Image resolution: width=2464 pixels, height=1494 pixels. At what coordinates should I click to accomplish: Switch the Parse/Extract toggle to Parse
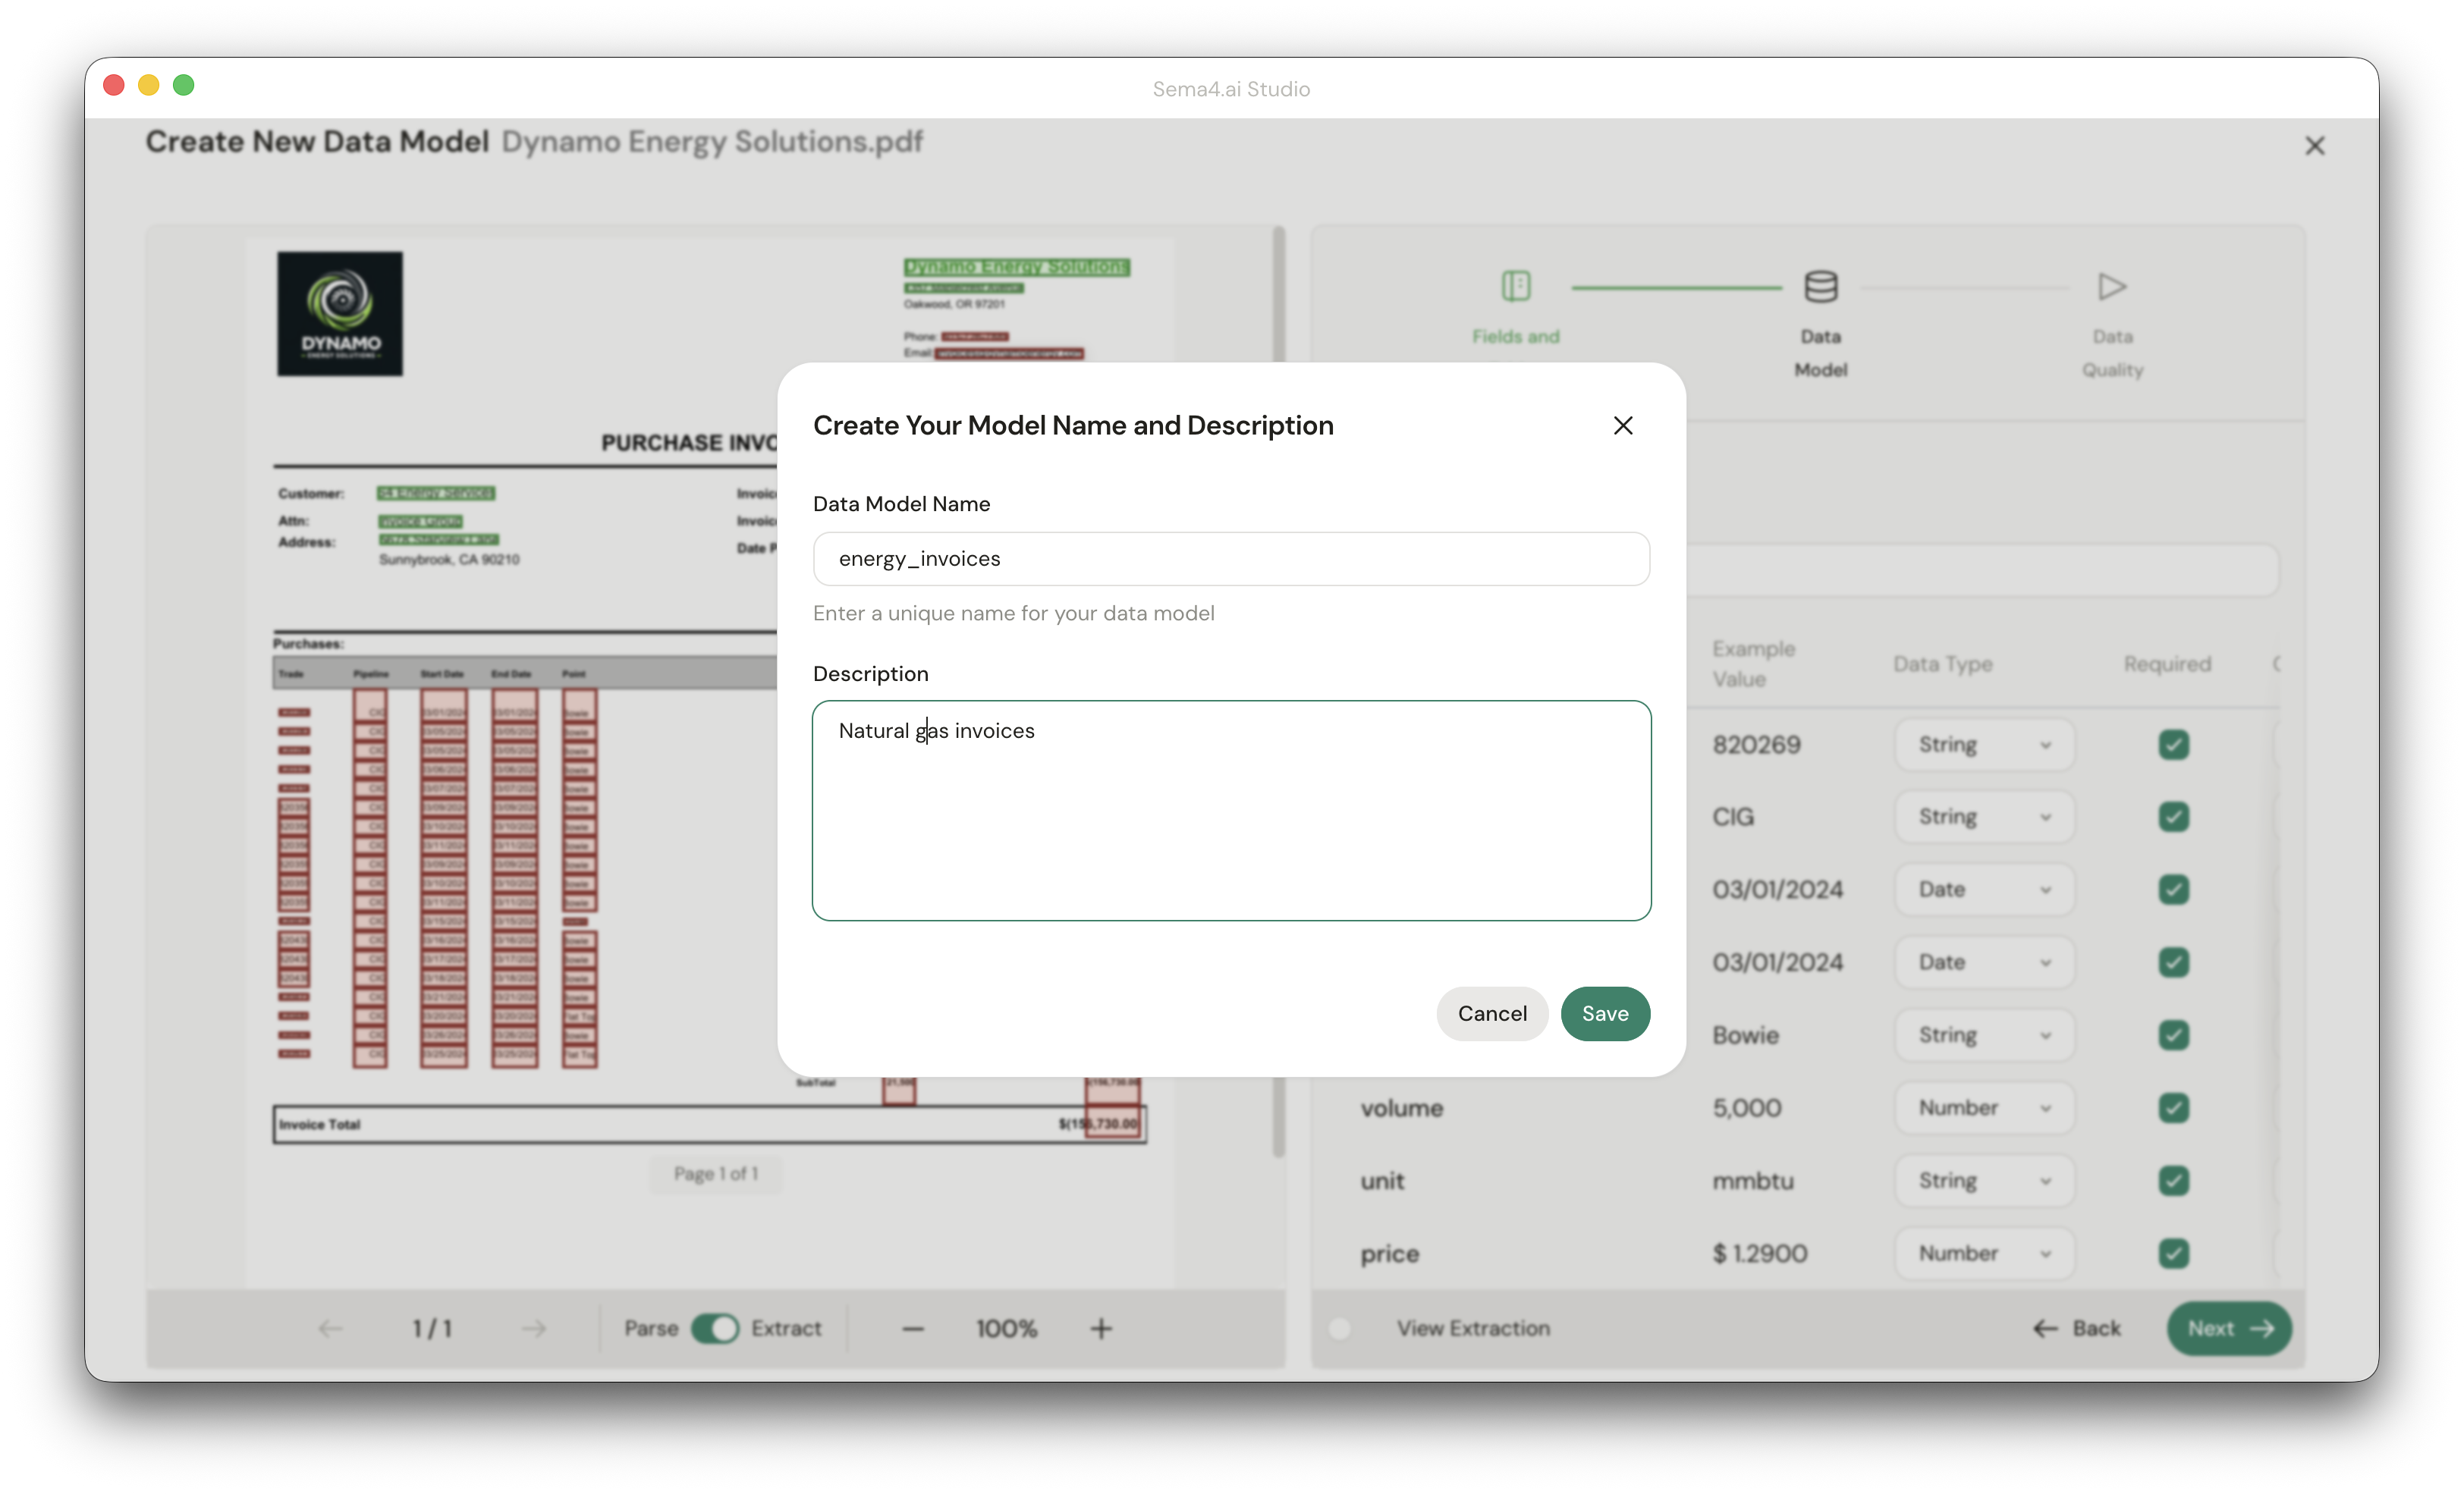(715, 1328)
